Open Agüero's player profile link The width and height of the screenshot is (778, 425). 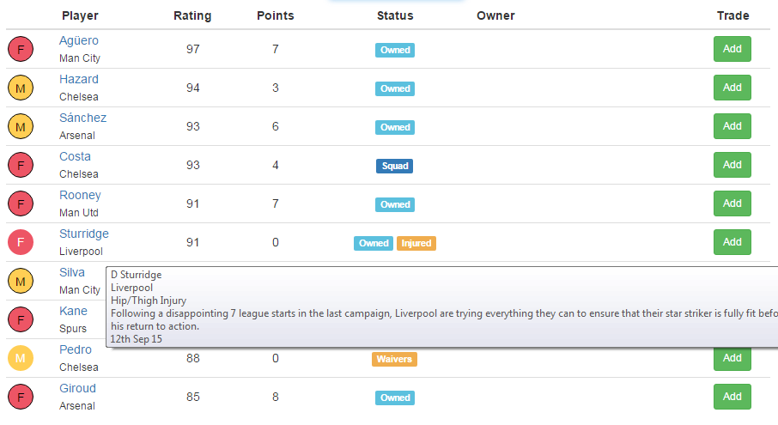pyautogui.click(x=79, y=40)
